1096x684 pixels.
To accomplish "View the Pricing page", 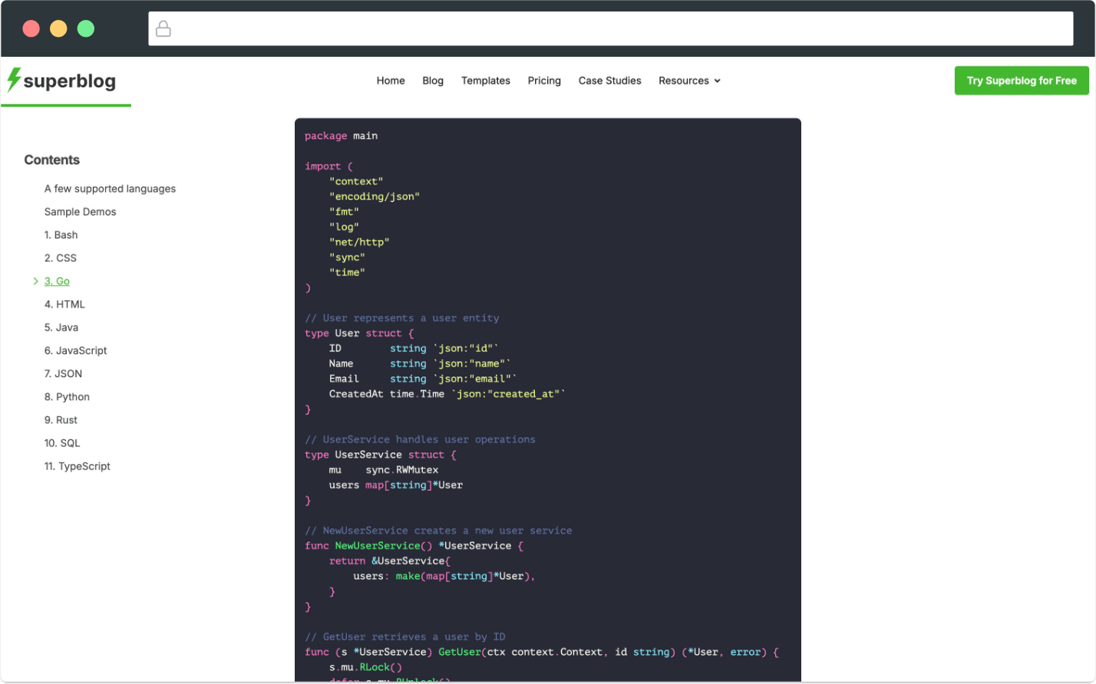I will pos(544,81).
